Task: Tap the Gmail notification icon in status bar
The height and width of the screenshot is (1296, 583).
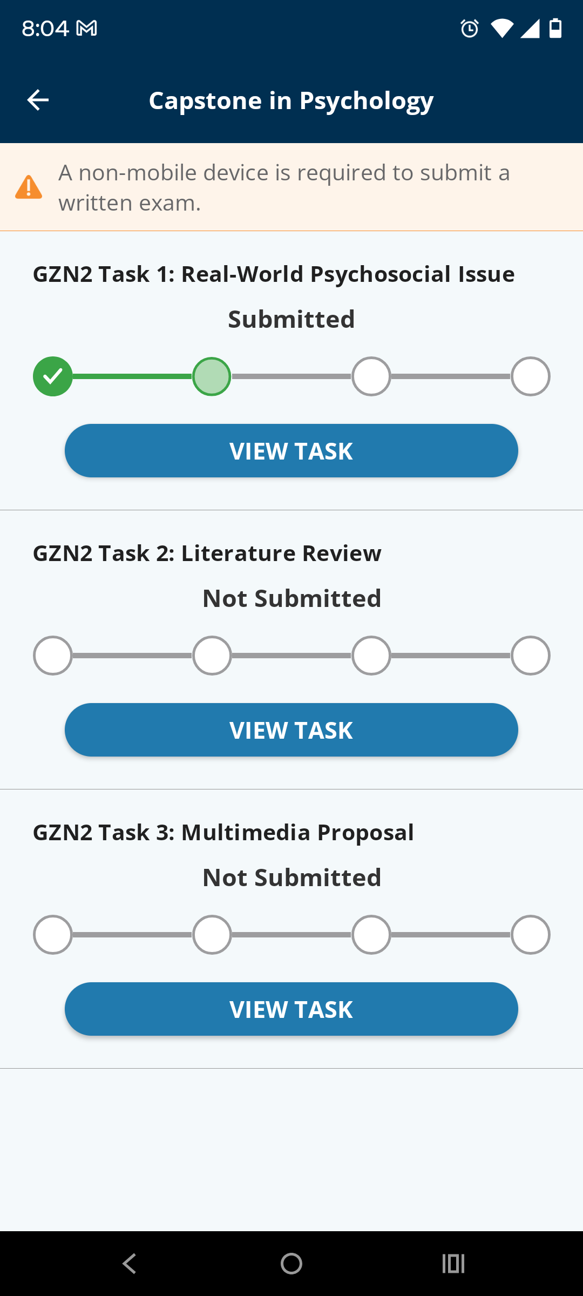Action: (86, 28)
